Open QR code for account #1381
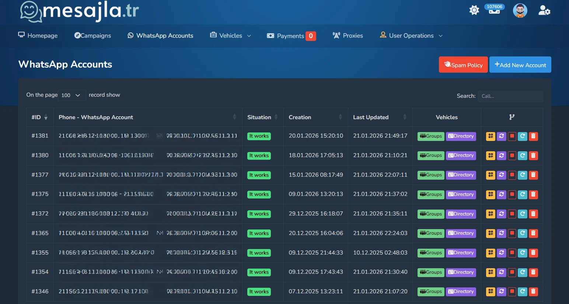This screenshot has width=569, height=304. tap(491, 136)
